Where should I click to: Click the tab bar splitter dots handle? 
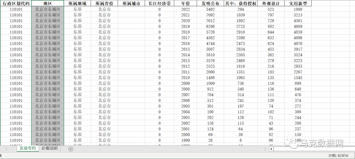(x=265, y=149)
